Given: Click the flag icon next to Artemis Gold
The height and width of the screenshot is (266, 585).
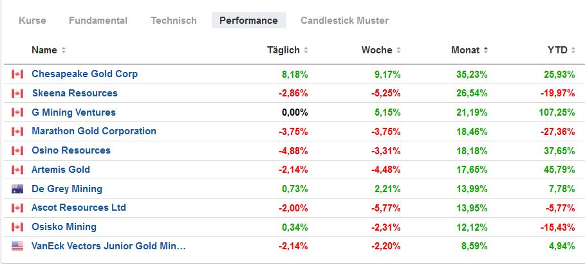Looking at the screenshot, I should [17, 170].
